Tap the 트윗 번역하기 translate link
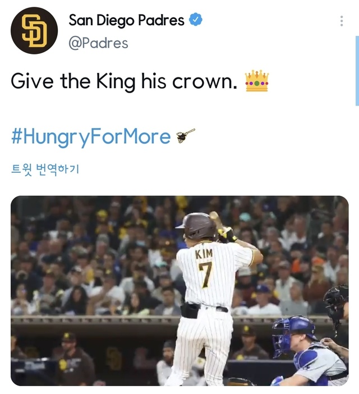The image size is (359, 394). tap(45, 169)
